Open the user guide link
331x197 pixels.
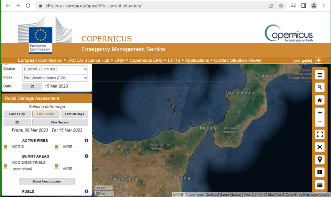[x=302, y=61]
